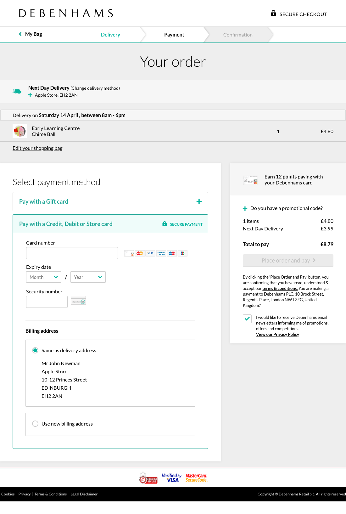Open the expiry Year dropdown
Viewport: 346px width, 514px height.
point(88,277)
